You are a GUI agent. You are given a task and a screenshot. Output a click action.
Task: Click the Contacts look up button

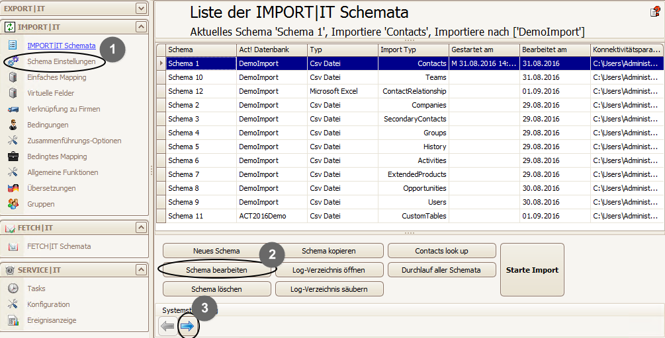tap(441, 250)
